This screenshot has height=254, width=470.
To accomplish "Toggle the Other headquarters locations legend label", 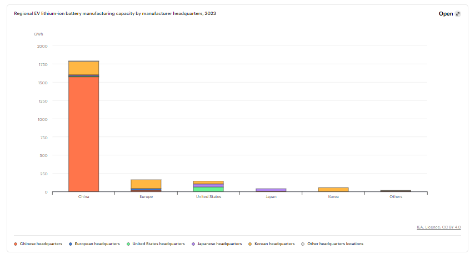I will coord(334,243).
